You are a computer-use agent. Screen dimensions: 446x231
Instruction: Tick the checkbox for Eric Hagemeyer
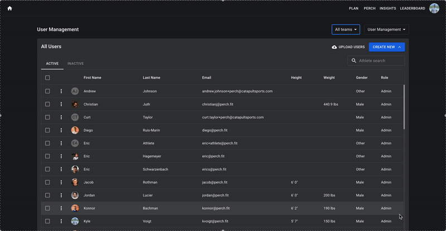[x=47, y=156]
